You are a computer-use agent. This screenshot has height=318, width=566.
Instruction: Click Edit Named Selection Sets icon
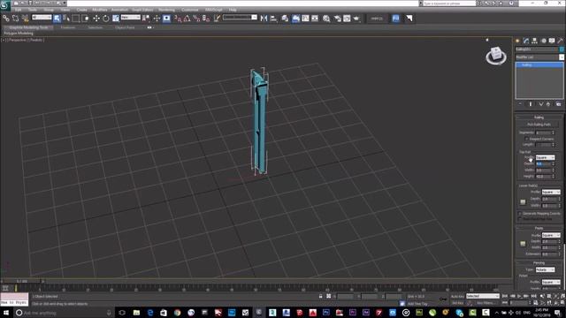(x=217, y=18)
